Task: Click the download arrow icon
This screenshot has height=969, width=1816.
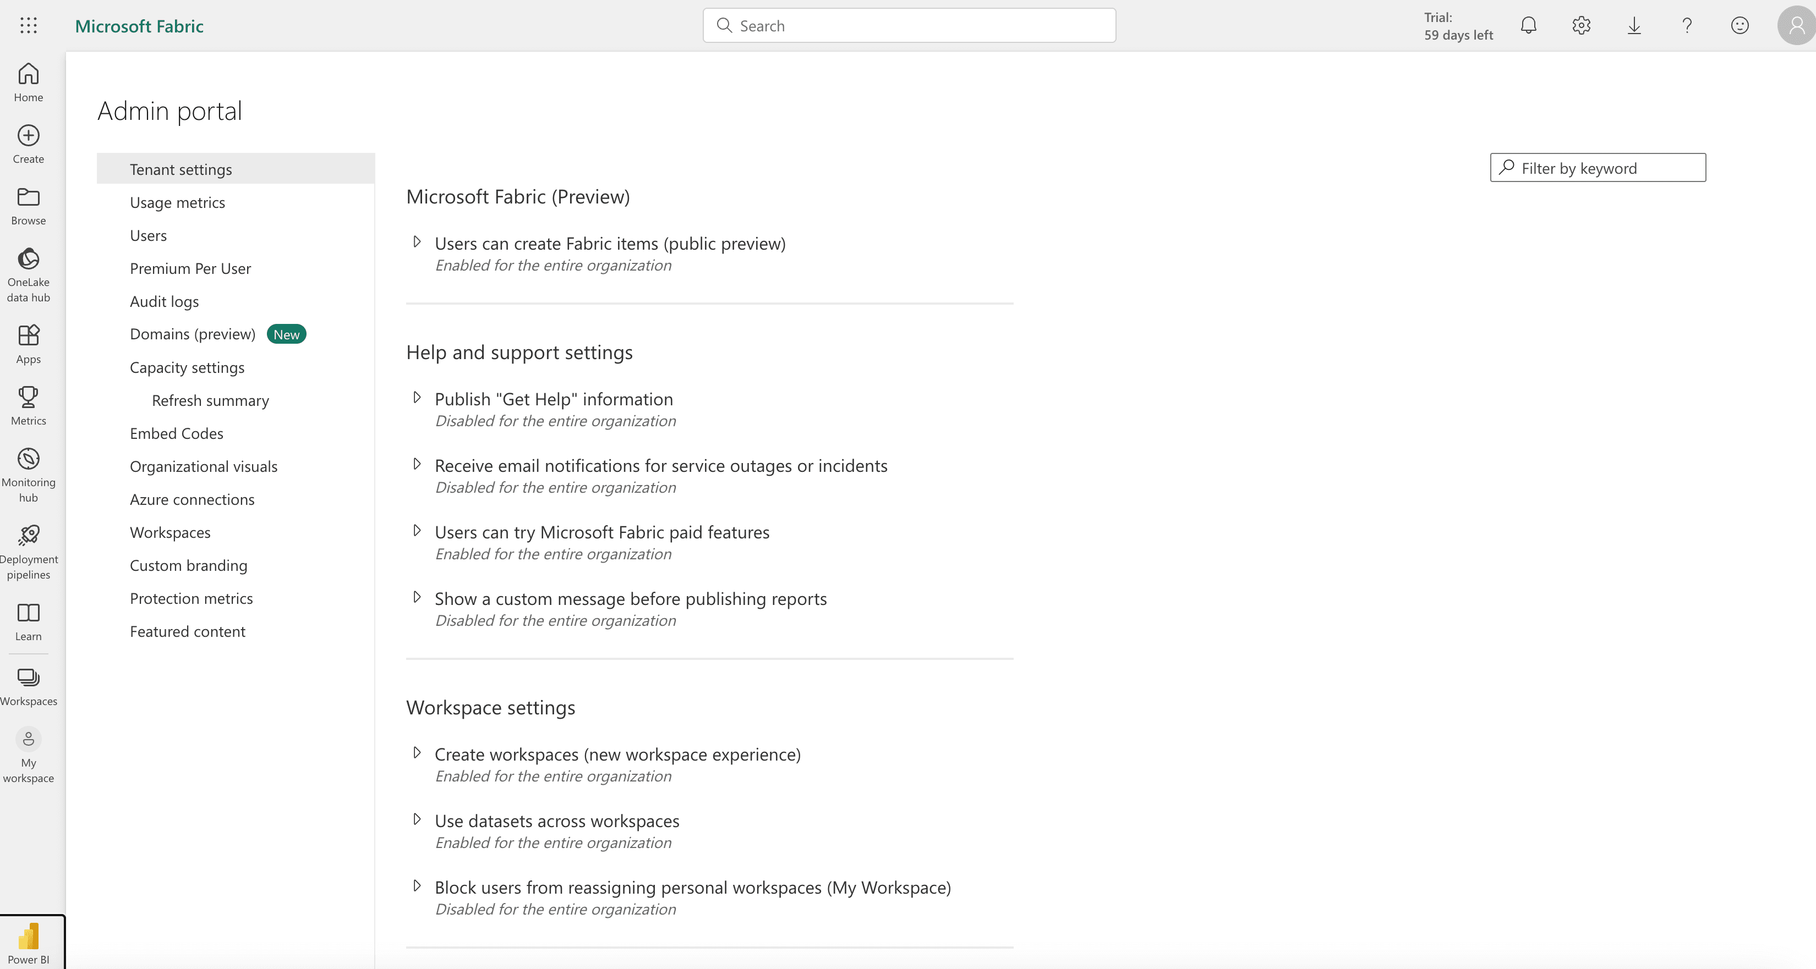Action: click(1634, 26)
